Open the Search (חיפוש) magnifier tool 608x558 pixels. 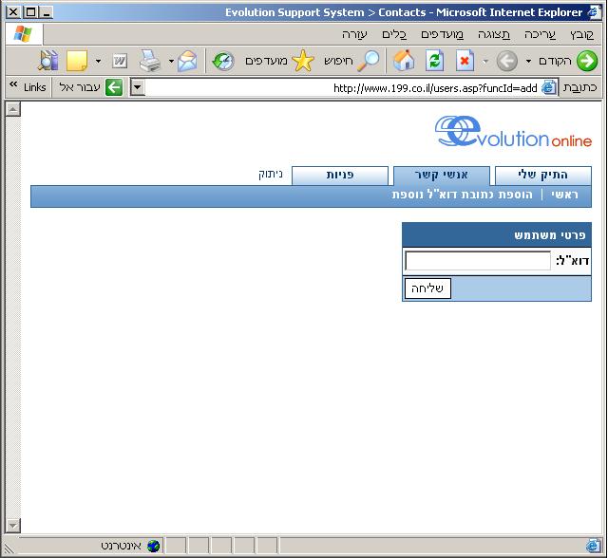click(368, 61)
